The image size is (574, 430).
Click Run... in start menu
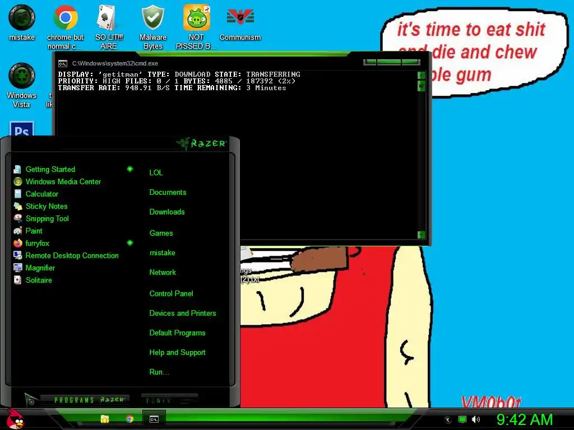click(159, 372)
